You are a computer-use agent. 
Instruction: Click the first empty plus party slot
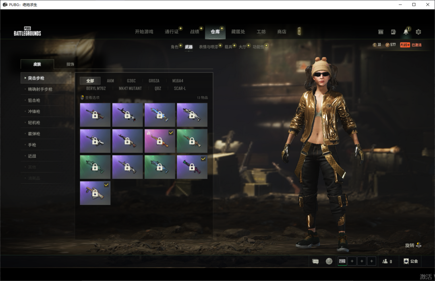pos(352,261)
